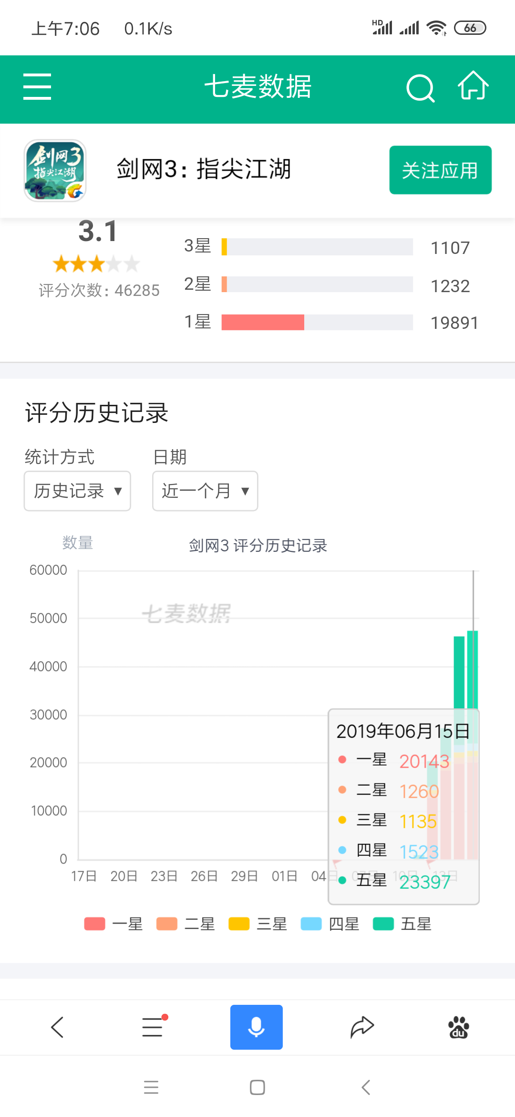This screenshot has height=1117, width=515.
Task: Tap tooltip value 20143 for 一星
Action: 424,761
